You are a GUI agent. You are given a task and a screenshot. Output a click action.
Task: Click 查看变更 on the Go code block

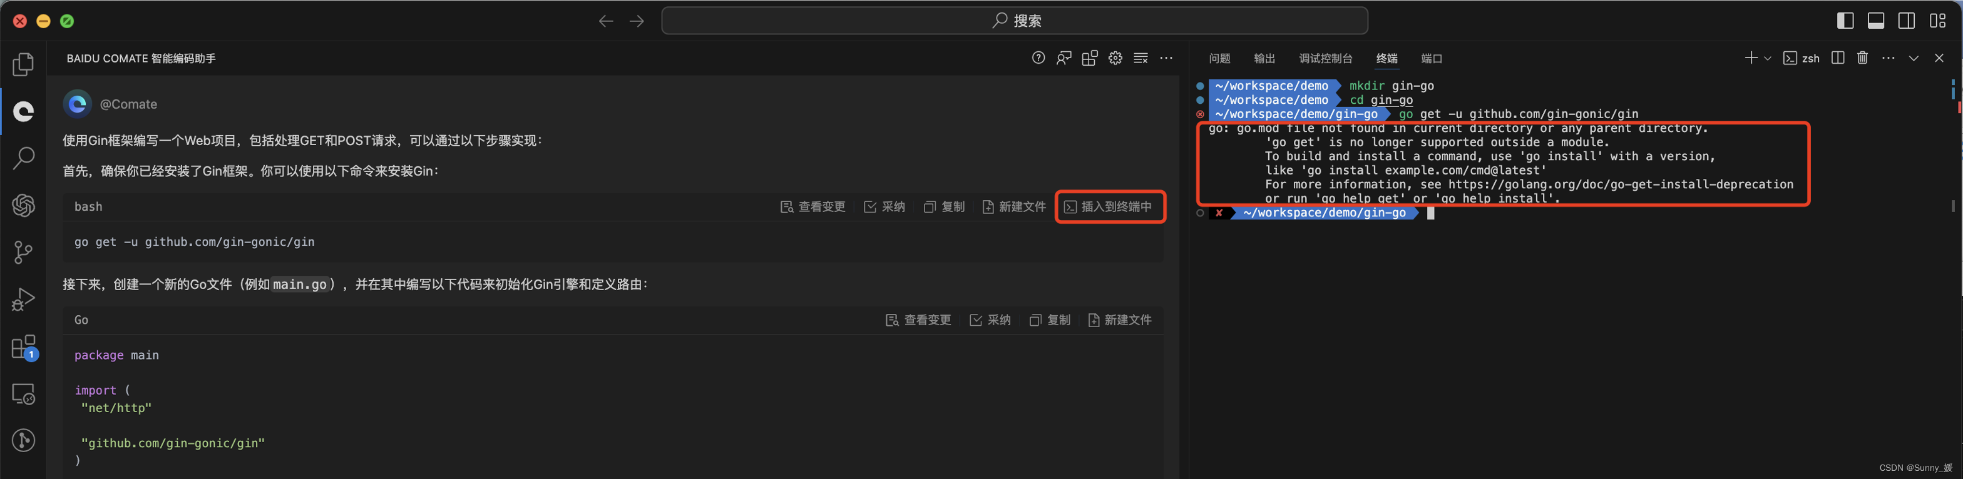[x=919, y=320]
